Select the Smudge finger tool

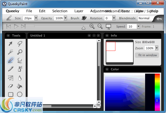point(20,60)
